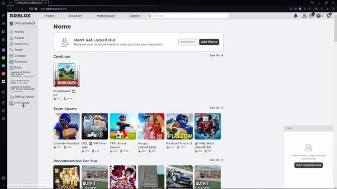Open blog post 'Our Vision for All Ages'
This screenshot has height=189, width=337.
(20, 82)
